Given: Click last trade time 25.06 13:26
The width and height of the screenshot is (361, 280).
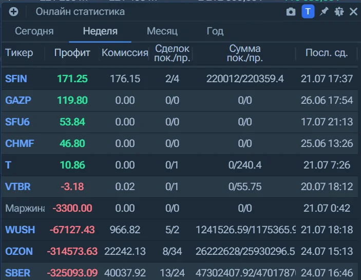Looking at the screenshot, I should (327, 143).
